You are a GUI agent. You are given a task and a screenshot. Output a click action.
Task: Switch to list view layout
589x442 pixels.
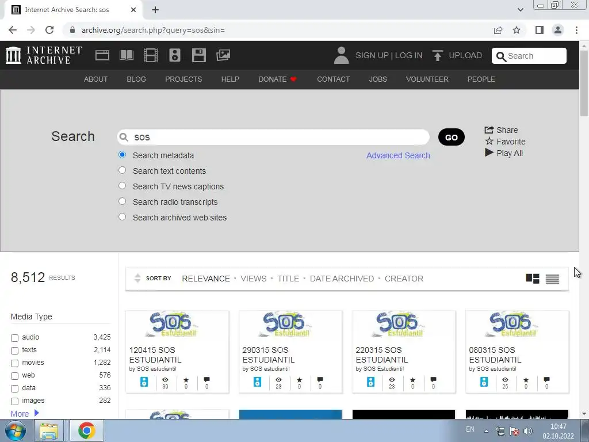552,279
